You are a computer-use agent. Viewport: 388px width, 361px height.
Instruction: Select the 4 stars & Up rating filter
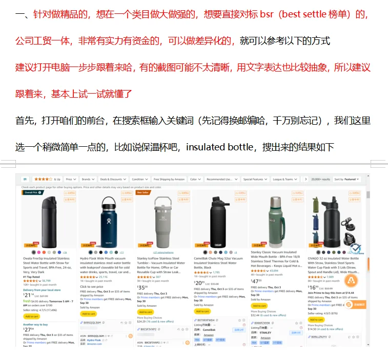click(x=47, y=179)
